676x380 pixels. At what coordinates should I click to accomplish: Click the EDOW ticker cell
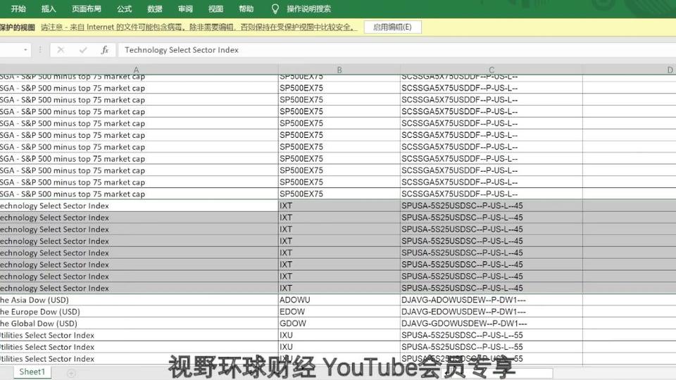pos(339,312)
